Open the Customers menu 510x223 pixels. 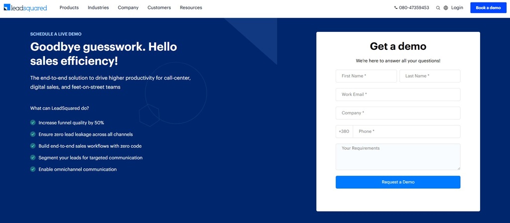(x=159, y=8)
